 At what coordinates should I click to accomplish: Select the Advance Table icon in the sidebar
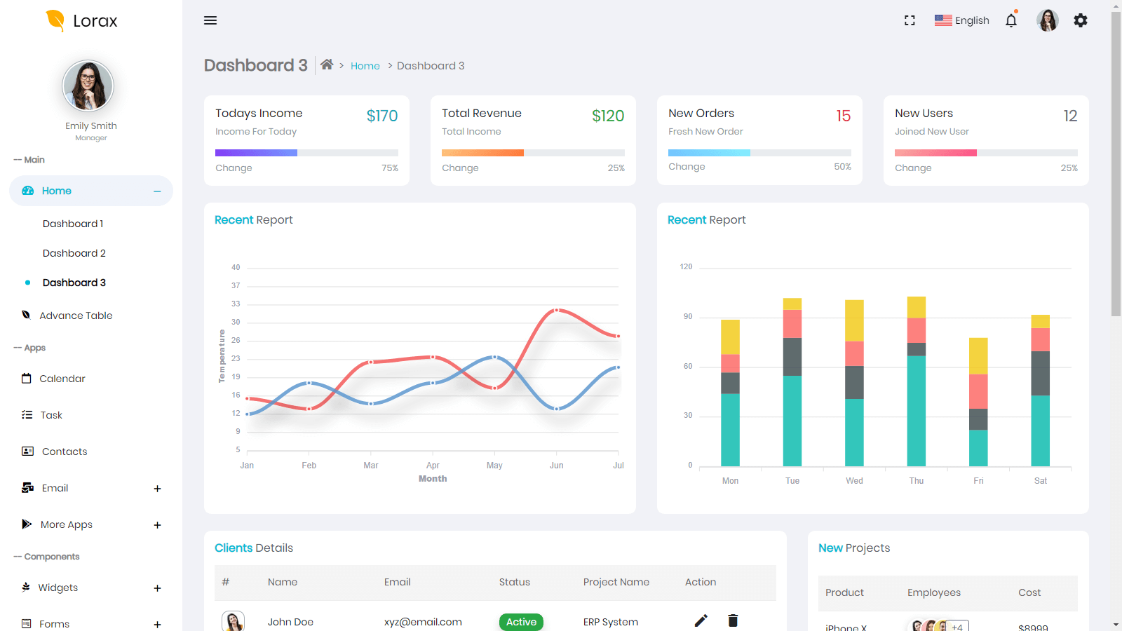click(26, 315)
